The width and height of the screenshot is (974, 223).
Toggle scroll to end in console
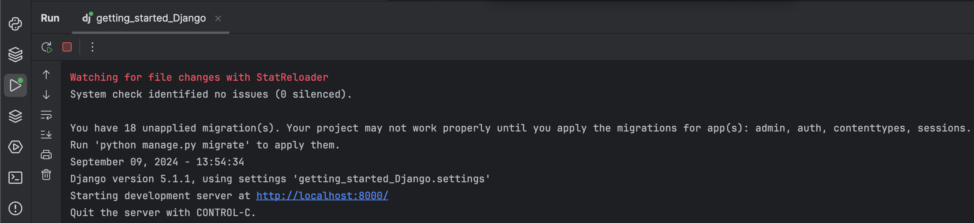[x=46, y=134]
